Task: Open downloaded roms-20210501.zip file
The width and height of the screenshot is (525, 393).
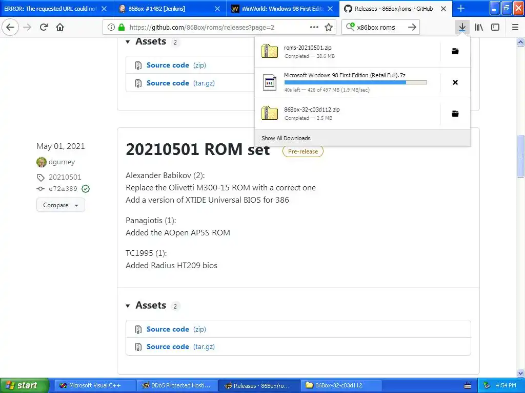Action: pos(347,52)
